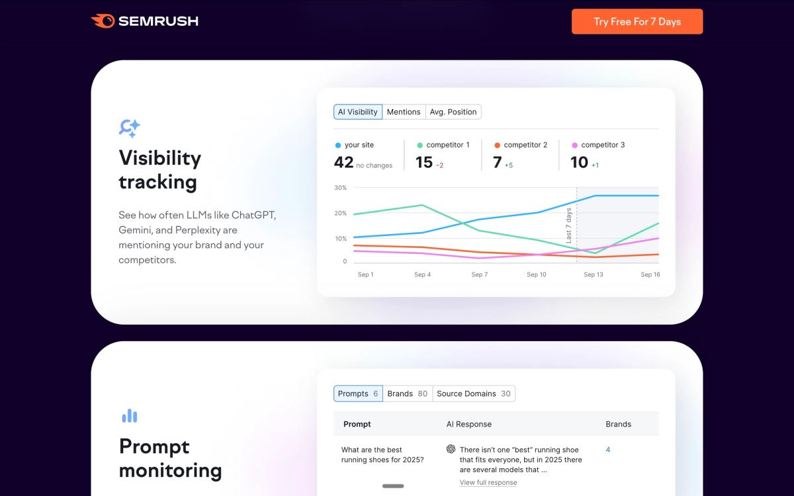Click the green +5 change indicator
Screen dimensions: 794x496
509,165
